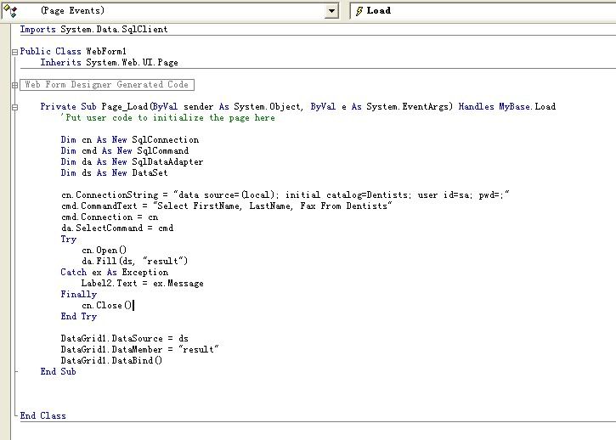616x440 pixels.
Task: Click the 'End Sub' line
Action: coord(58,372)
